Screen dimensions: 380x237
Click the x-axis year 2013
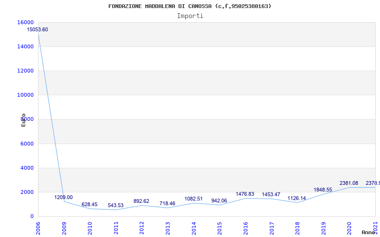[x=168, y=228]
